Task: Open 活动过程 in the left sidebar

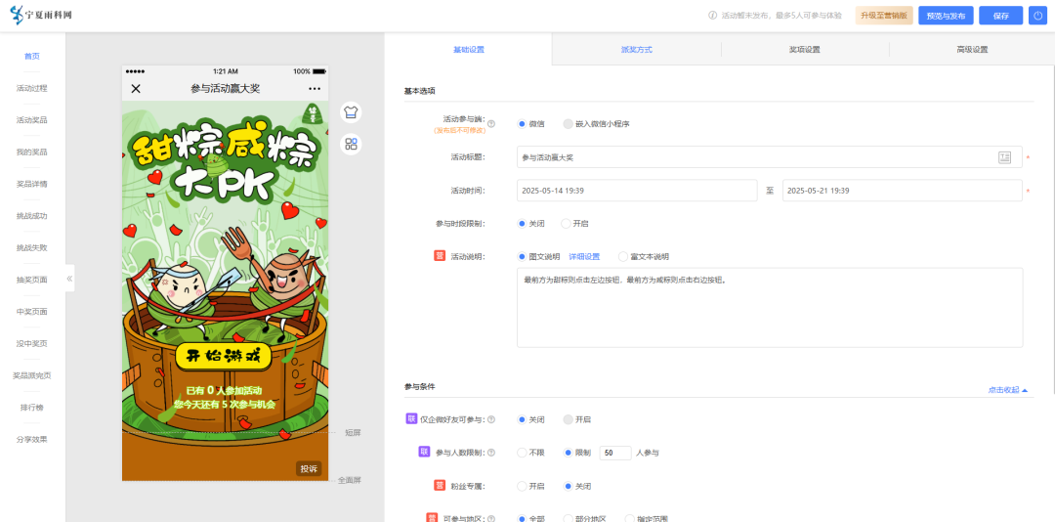Action: [x=32, y=88]
